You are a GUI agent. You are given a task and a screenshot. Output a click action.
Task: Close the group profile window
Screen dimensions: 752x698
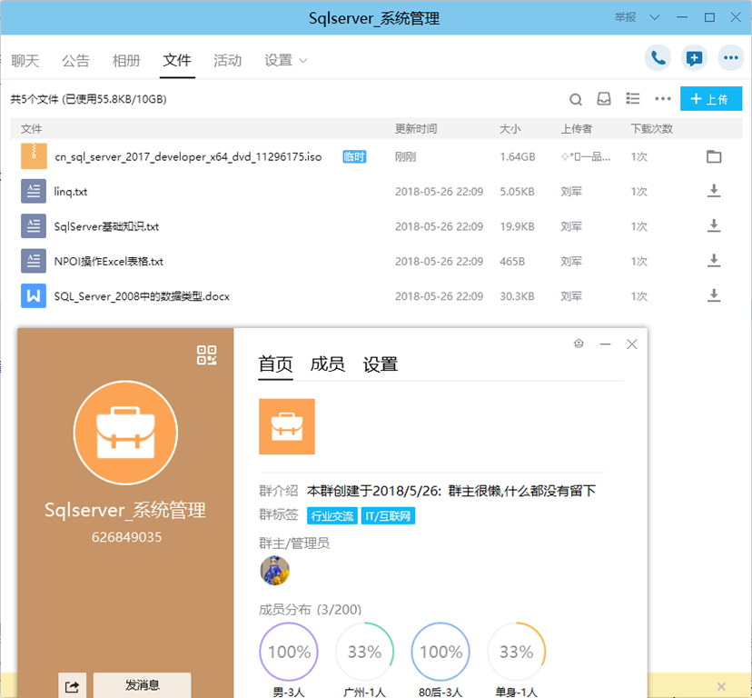(631, 344)
